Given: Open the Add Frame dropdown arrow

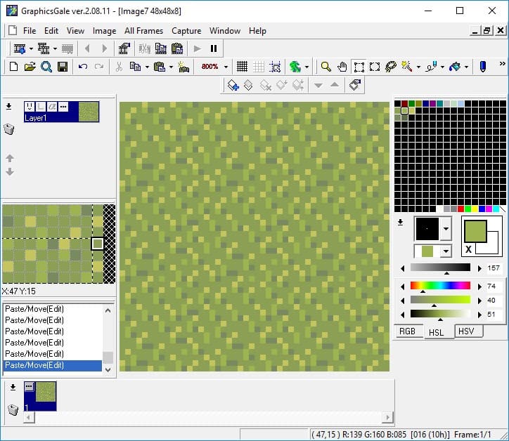Looking at the screenshot, I should [31, 49].
